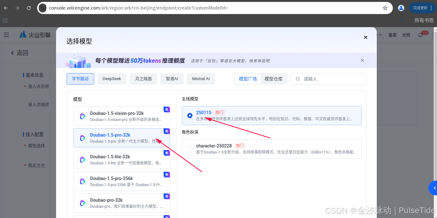The width and height of the screenshot is (437, 218).
Task: Select 智谱AI provider tab
Action: [172, 79]
